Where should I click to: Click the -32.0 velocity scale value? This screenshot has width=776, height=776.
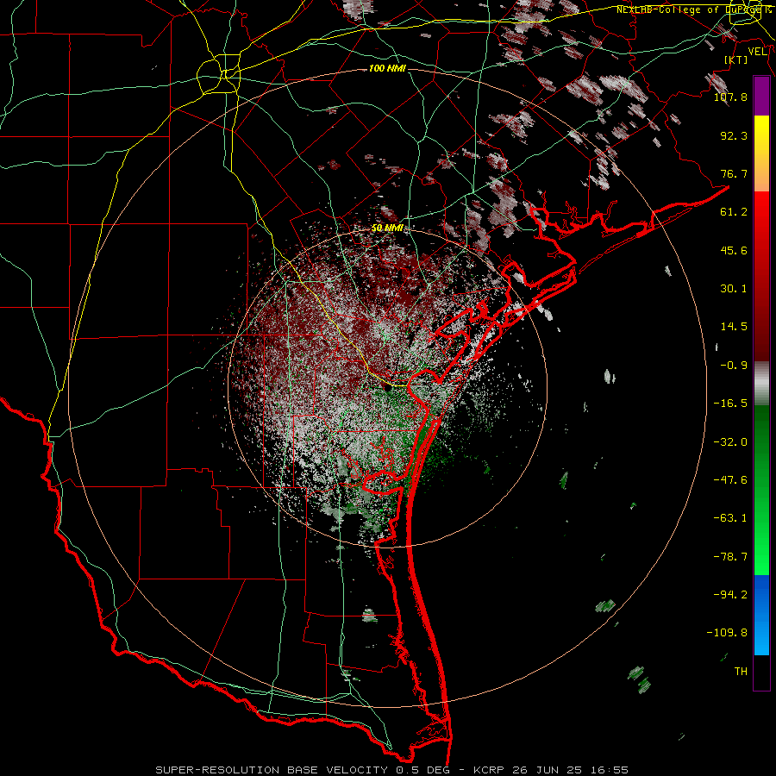click(x=730, y=442)
